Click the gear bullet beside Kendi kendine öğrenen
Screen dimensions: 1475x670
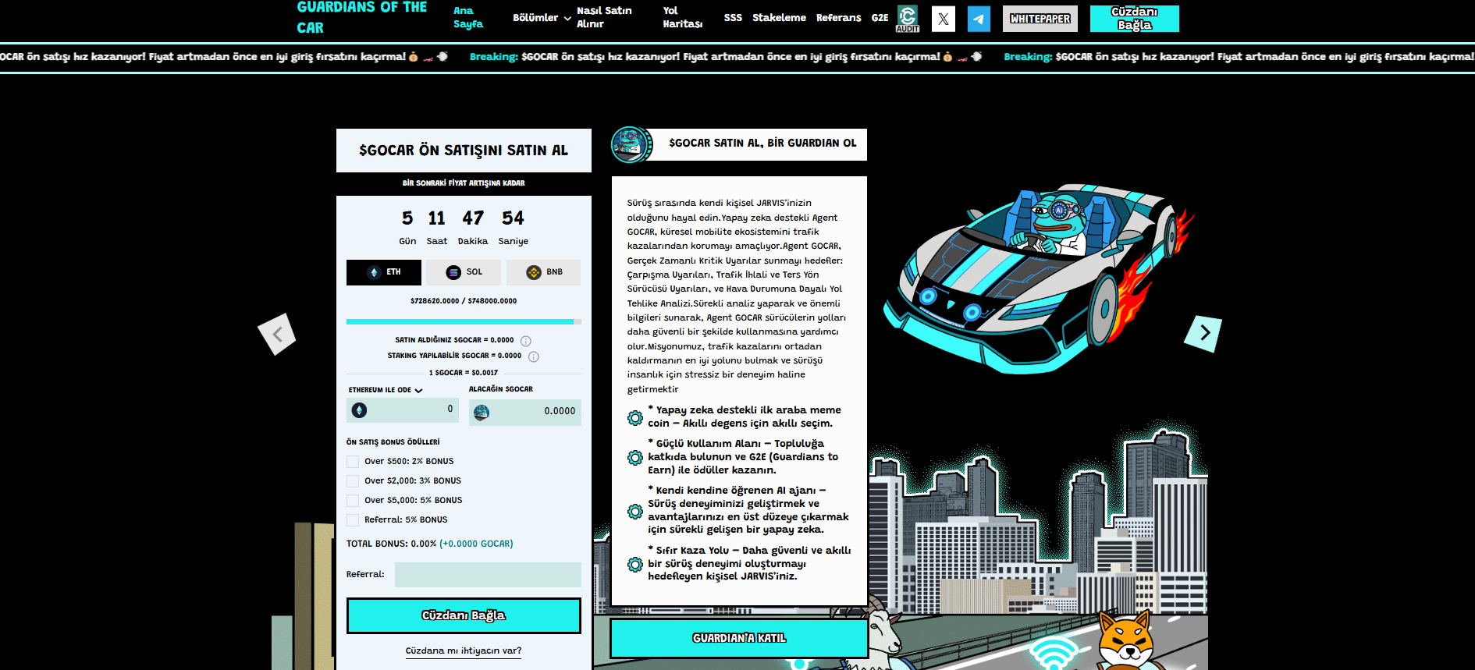click(x=635, y=511)
